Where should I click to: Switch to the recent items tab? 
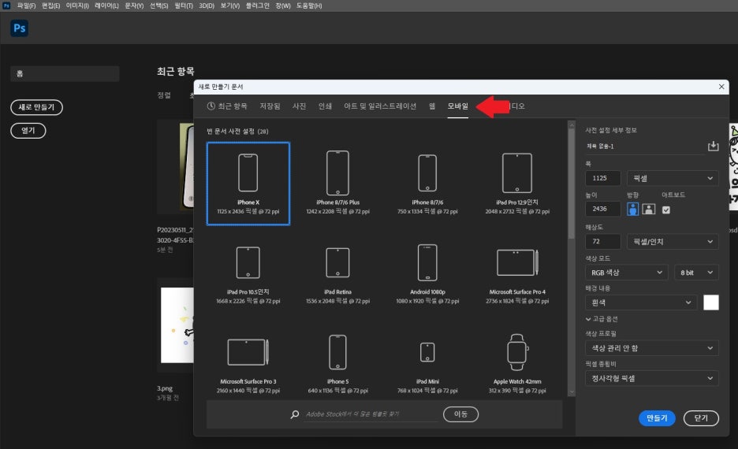pyautogui.click(x=227, y=106)
